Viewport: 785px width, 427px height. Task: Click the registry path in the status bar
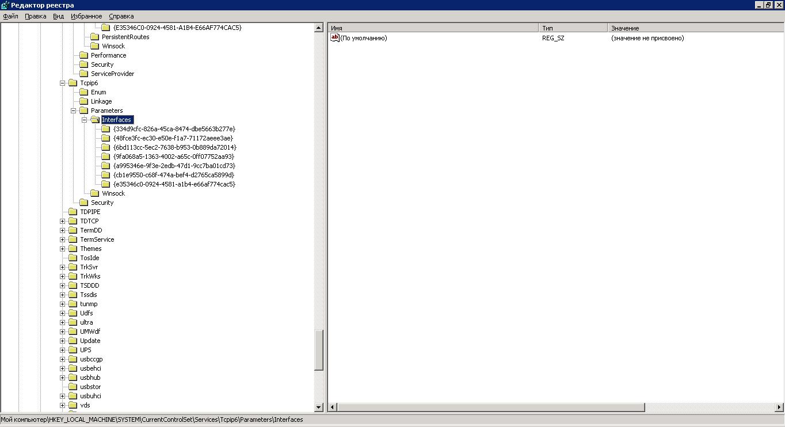(152, 420)
